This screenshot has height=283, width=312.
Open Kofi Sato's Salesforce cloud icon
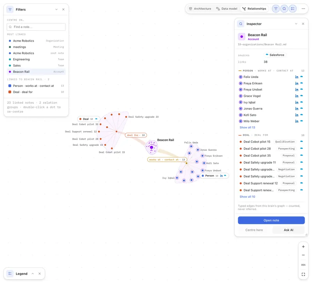(x=301, y=115)
